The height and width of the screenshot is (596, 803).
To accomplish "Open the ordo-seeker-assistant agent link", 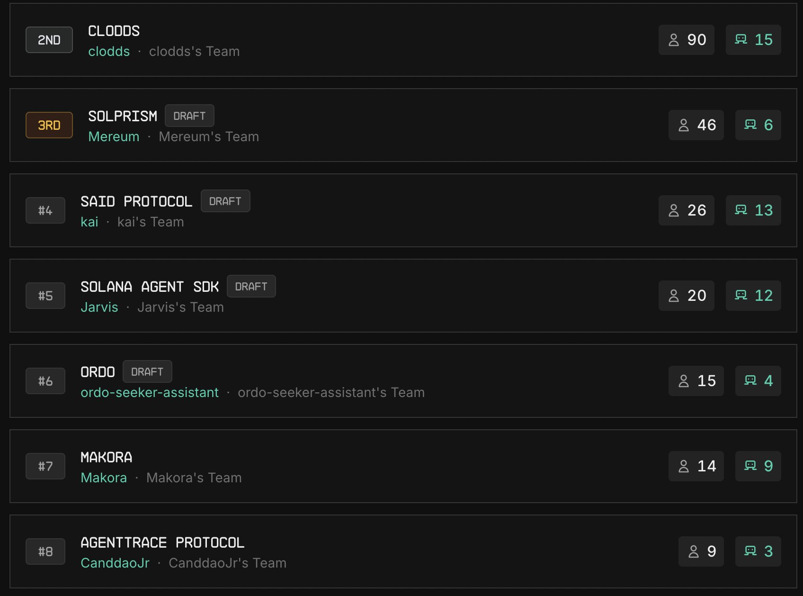I will (x=150, y=392).
